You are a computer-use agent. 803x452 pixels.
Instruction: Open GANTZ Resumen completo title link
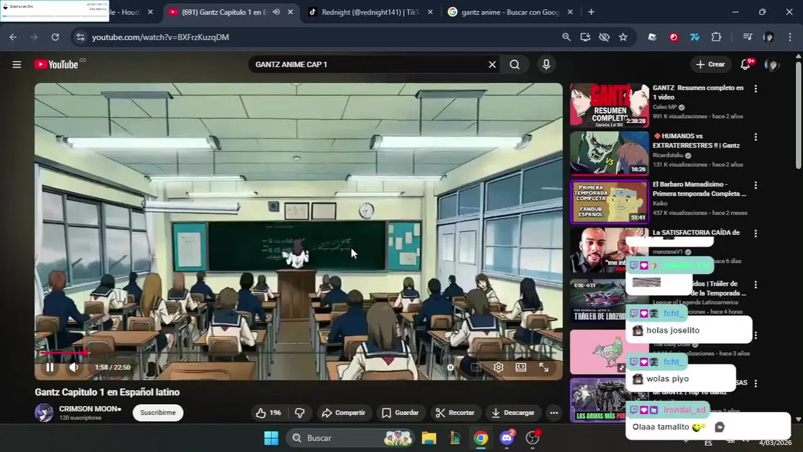(698, 92)
